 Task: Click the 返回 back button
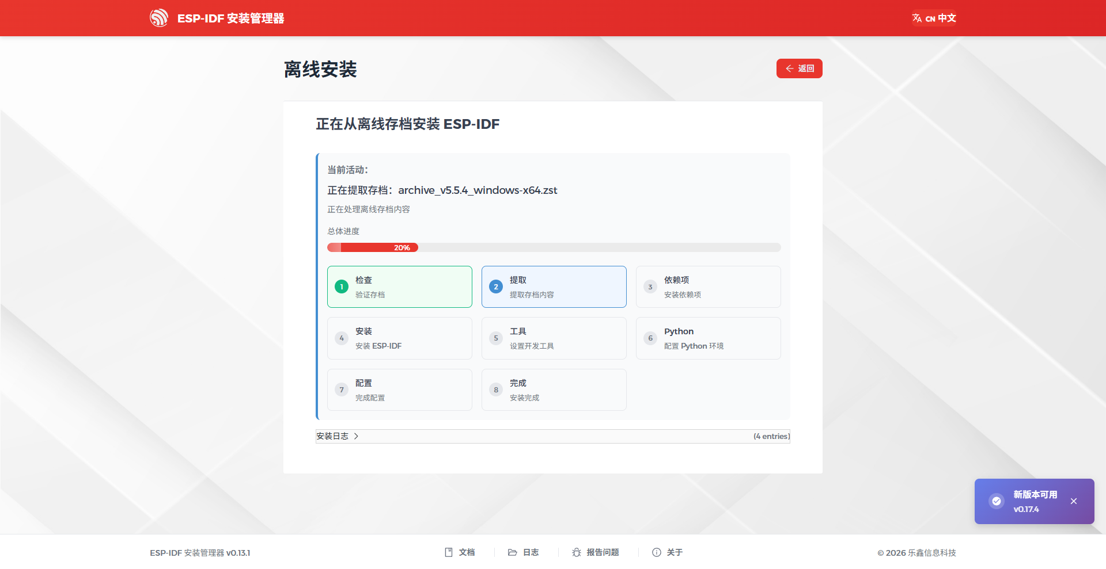point(799,68)
